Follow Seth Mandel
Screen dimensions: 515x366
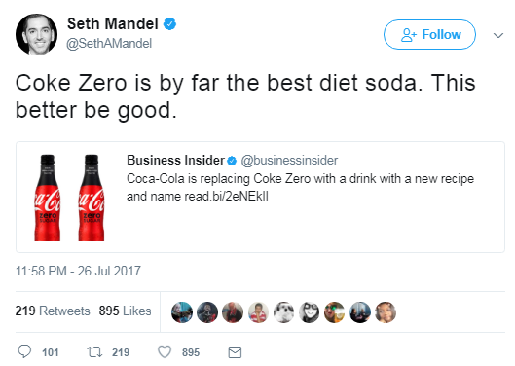[x=429, y=34]
